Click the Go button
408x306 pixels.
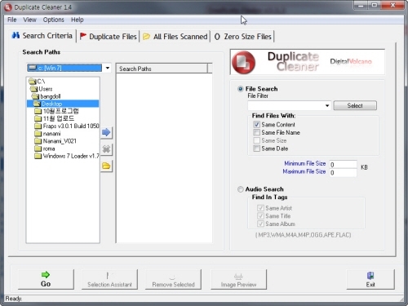46,279
